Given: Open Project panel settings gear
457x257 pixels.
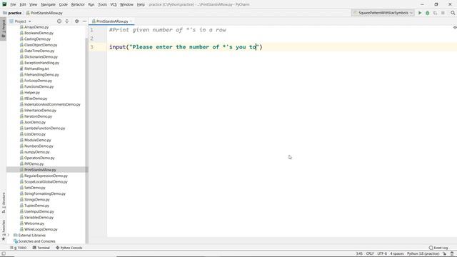Looking at the screenshot, I should (x=76, y=21).
